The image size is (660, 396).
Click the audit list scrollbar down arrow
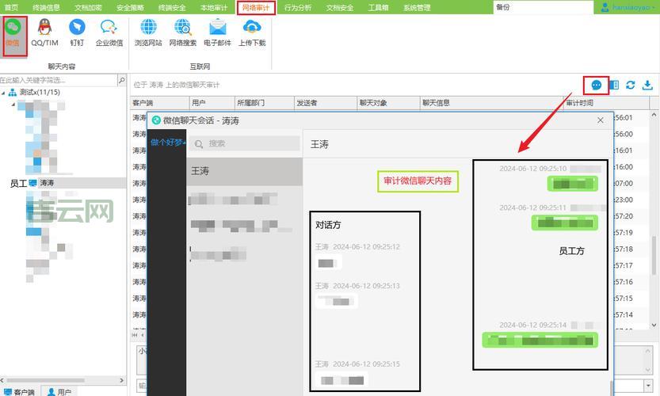click(654, 325)
